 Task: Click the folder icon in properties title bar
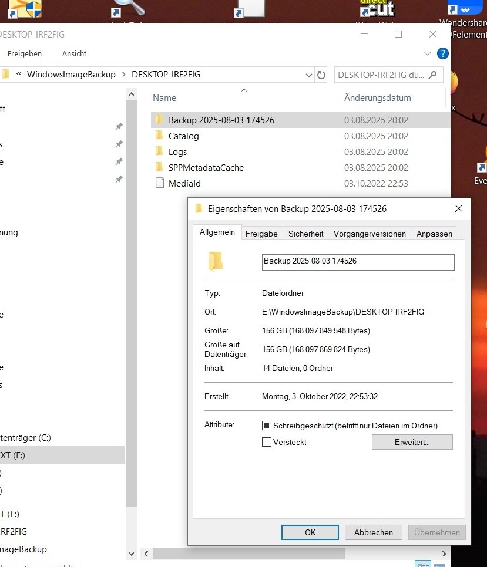(x=199, y=208)
